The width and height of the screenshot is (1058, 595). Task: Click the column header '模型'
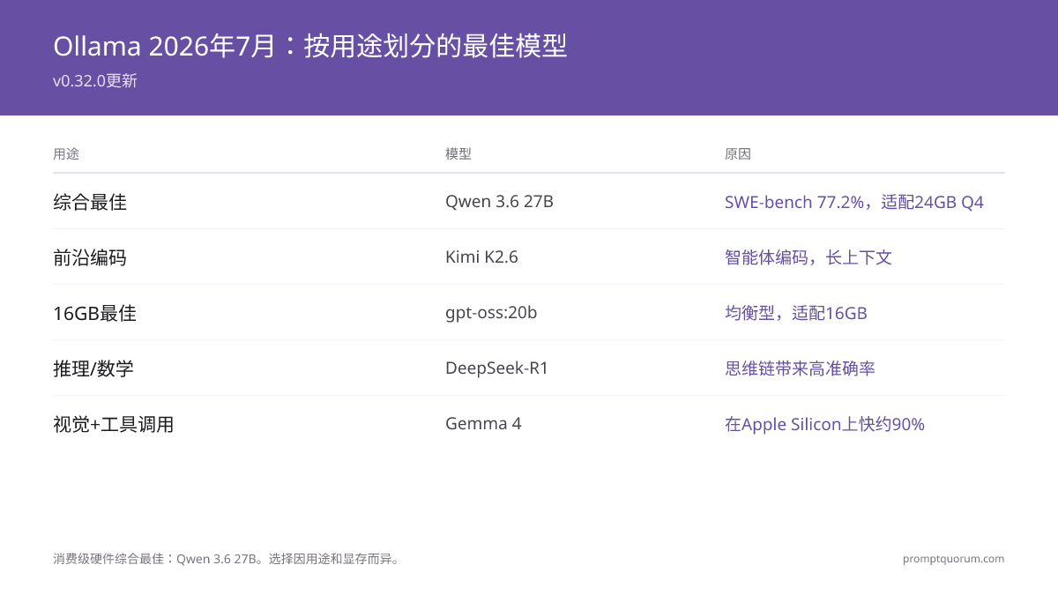(458, 154)
